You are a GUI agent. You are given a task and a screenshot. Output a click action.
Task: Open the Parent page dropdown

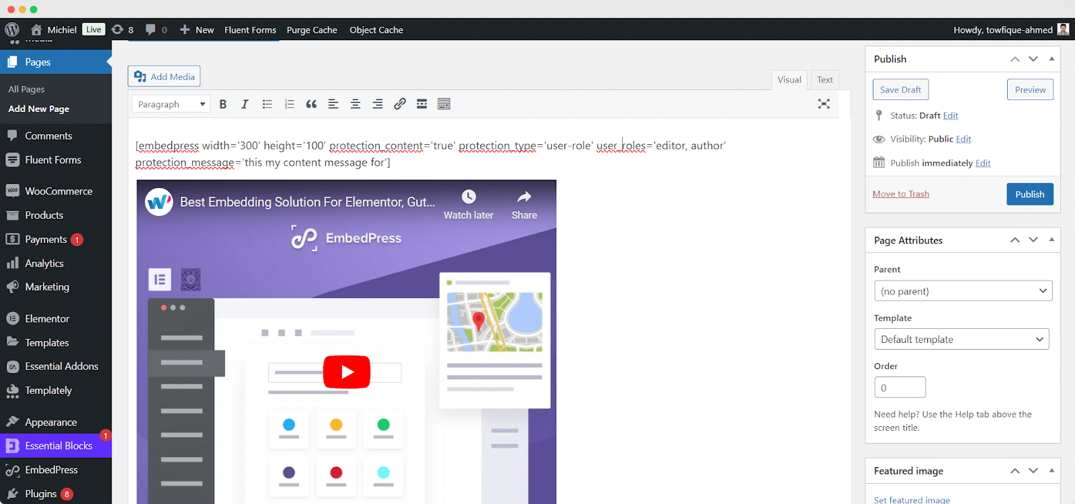pos(963,291)
